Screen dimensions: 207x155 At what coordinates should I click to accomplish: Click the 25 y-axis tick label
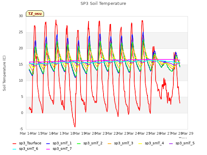pos(21,32)
